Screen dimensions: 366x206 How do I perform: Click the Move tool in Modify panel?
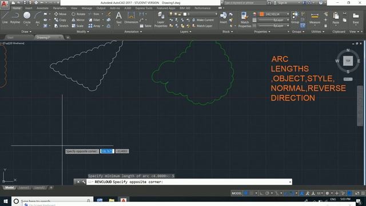coord(60,14)
